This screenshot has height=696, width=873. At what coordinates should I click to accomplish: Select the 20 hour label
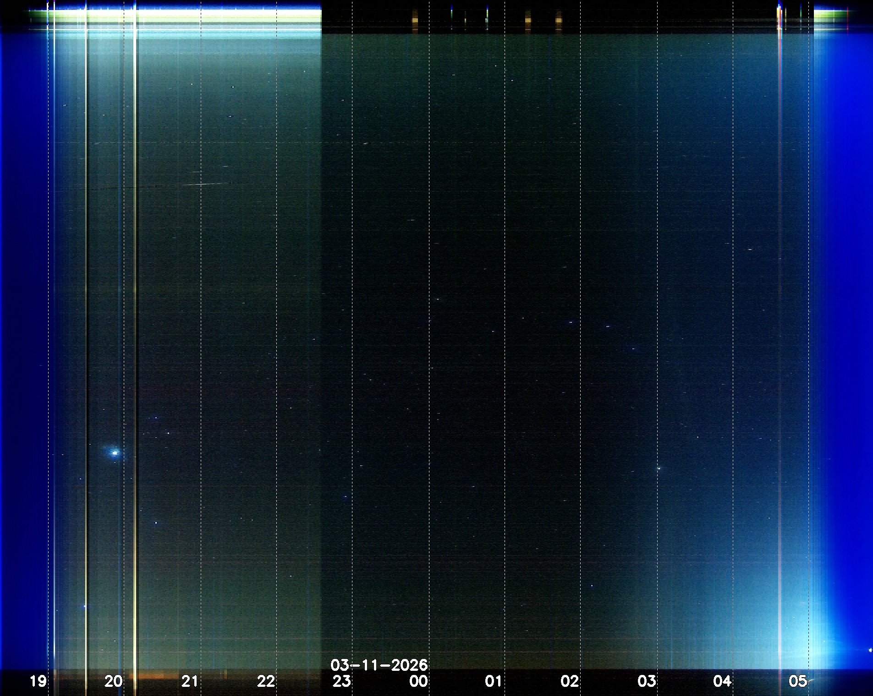[x=114, y=681]
